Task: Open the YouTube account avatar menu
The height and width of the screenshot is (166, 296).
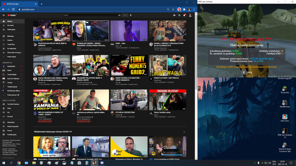Action: click(x=190, y=15)
